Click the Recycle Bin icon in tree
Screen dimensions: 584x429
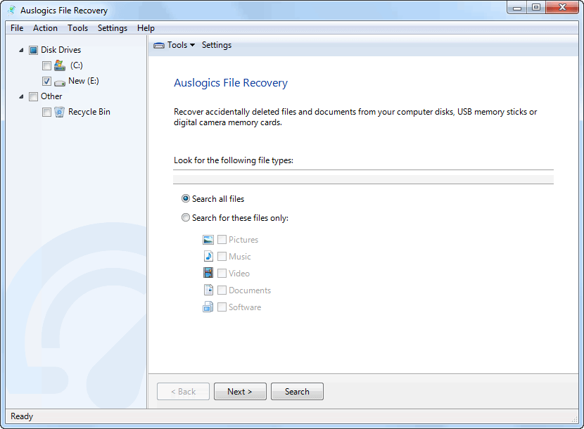pyautogui.click(x=59, y=112)
